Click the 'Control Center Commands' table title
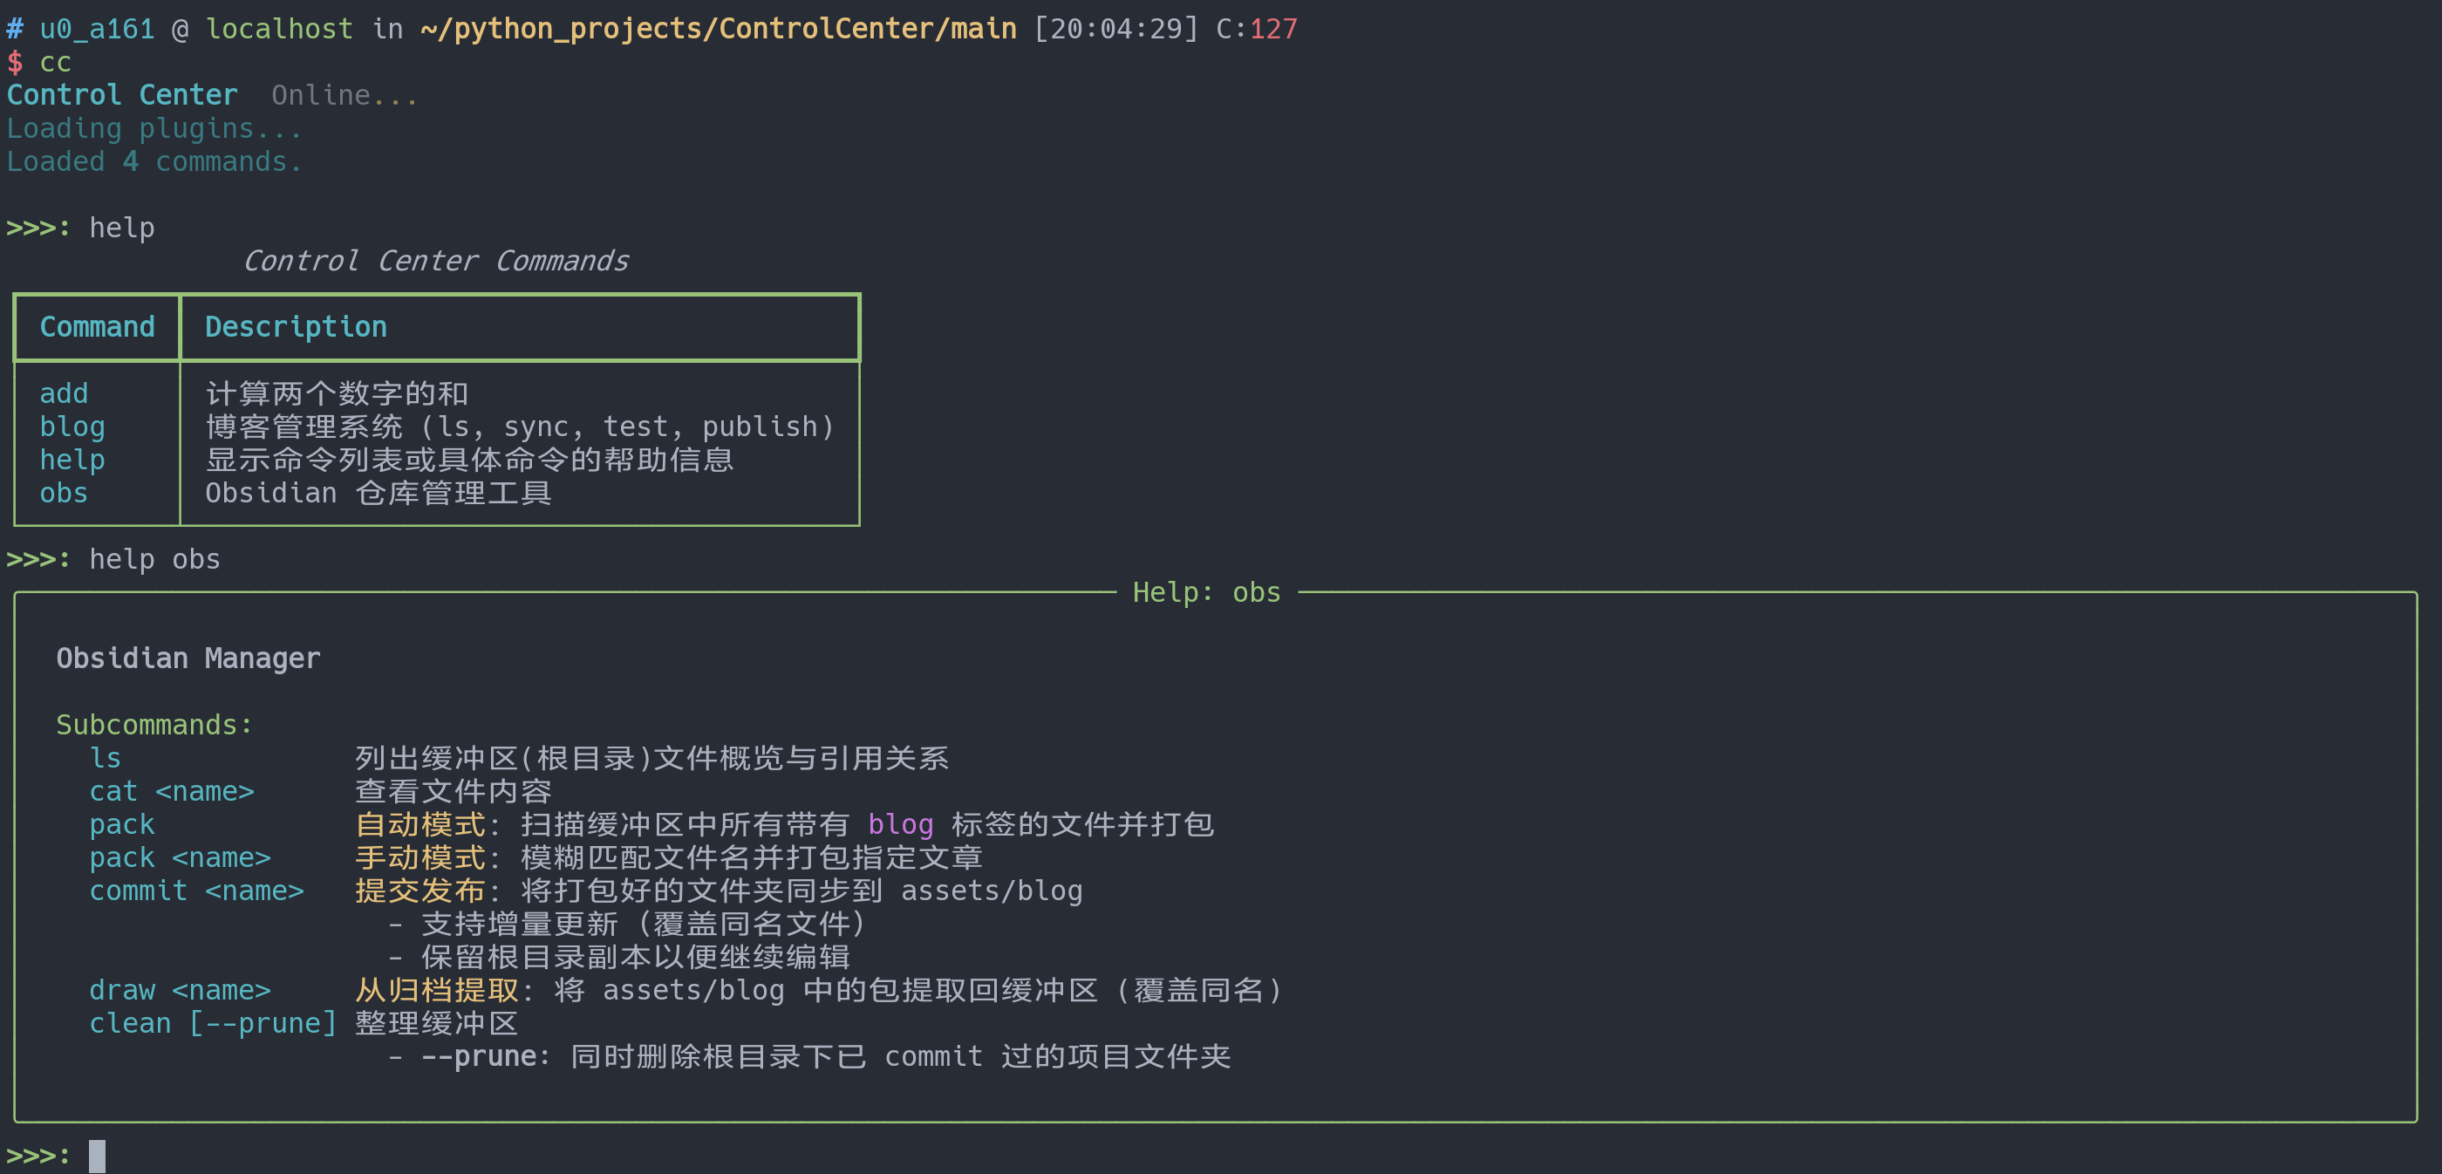The height and width of the screenshot is (1174, 2442). (436, 261)
